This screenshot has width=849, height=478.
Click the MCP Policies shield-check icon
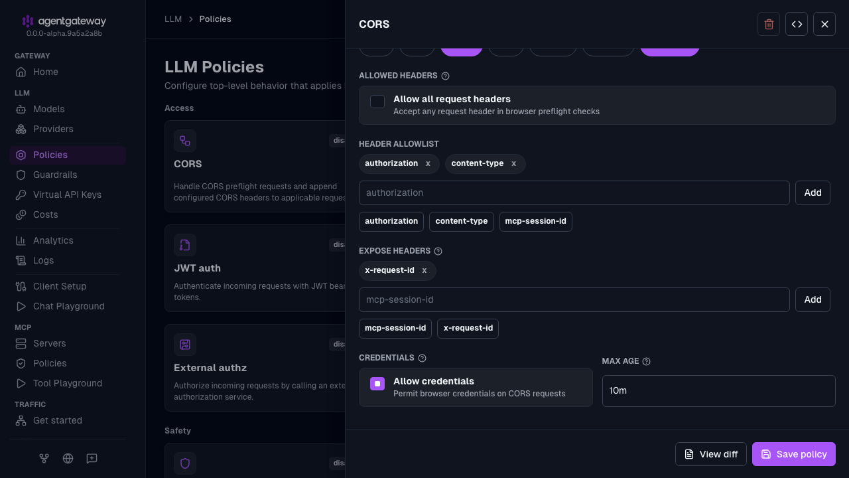coord(21,363)
